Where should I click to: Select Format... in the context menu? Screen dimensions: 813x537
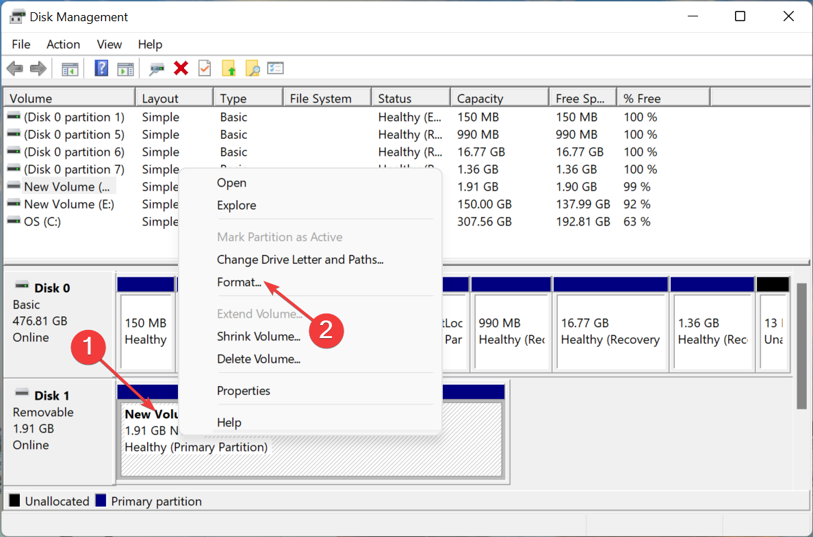[239, 281]
